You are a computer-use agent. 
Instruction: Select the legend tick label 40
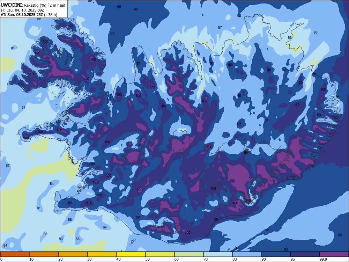pyautogui.click(x=119, y=259)
